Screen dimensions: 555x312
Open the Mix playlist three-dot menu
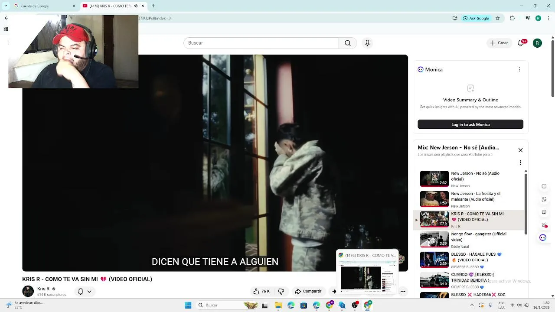520,163
